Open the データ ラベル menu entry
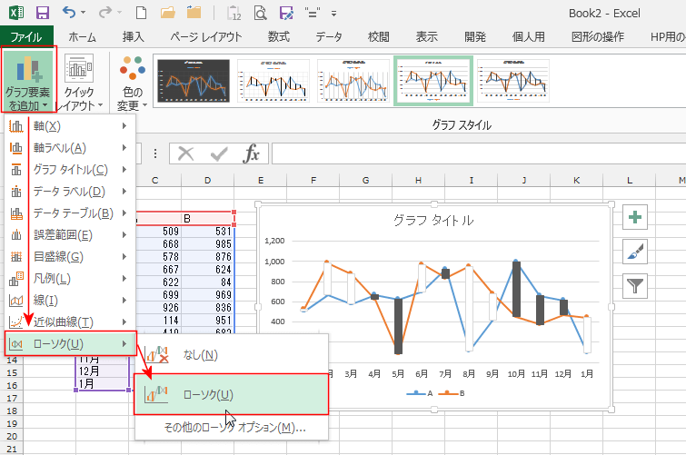The width and height of the screenshot is (686, 455). coord(69,191)
